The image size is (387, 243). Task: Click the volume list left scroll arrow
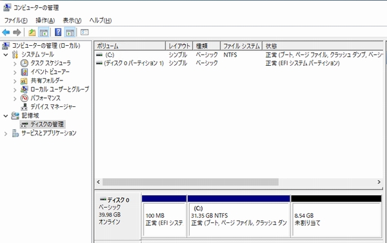pyautogui.click(x=99, y=182)
